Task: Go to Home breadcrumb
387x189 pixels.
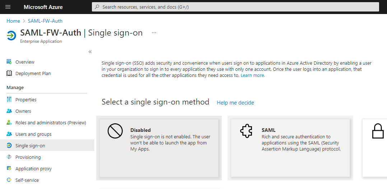Action: [13, 21]
